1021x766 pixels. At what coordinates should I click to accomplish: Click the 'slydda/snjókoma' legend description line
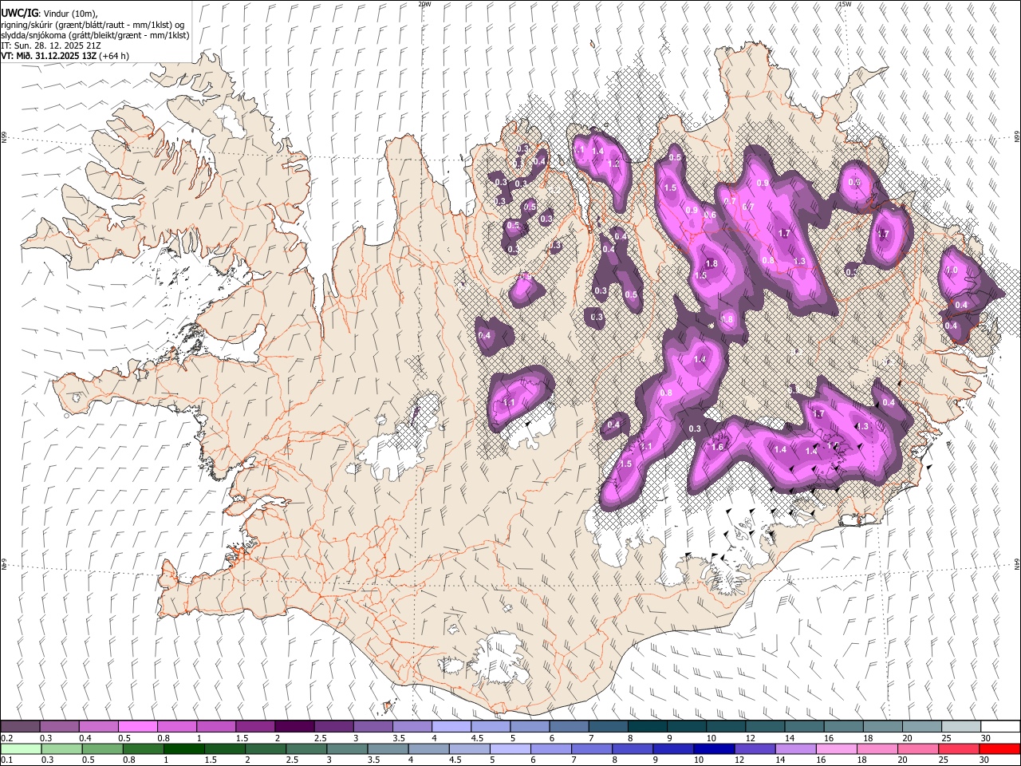95,35
